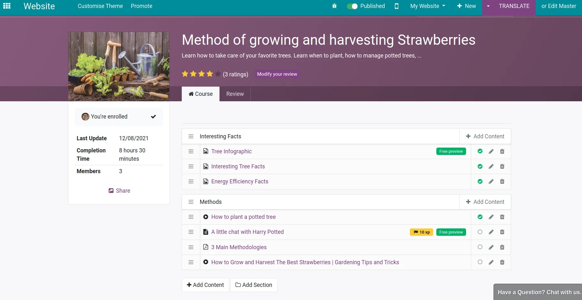Click the bug debug icon
This screenshot has width=582, height=300.
(x=334, y=6)
